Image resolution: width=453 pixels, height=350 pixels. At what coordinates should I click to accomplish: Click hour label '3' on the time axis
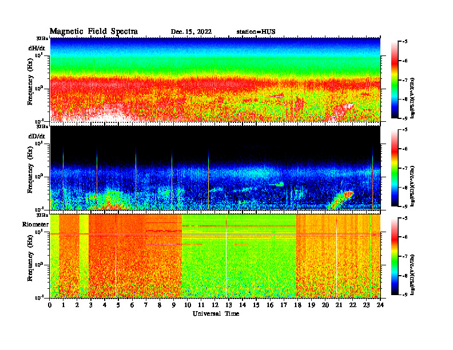coord(91,305)
